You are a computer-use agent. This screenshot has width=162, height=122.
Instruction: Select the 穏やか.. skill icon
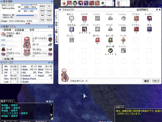(98, 40)
